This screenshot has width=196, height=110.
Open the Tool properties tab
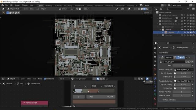[155, 48]
